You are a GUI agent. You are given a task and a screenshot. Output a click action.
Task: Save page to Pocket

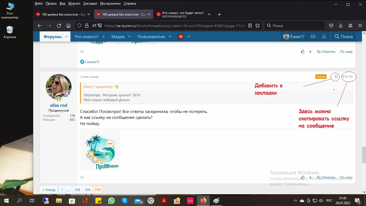[331, 25]
